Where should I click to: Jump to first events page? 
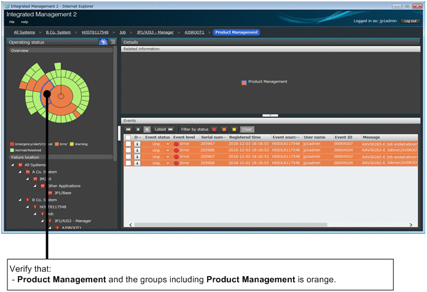[x=128, y=130]
